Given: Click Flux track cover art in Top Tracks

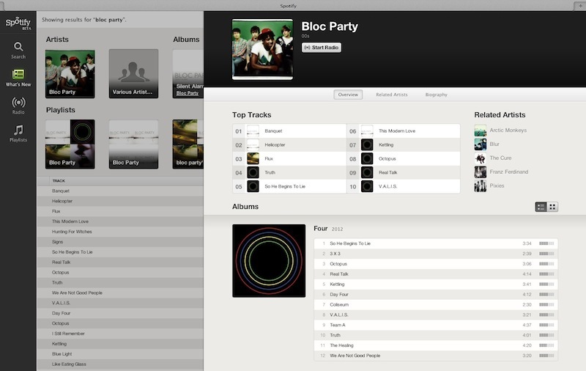Looking at the screenshot, I should click(x=253, y=158).
